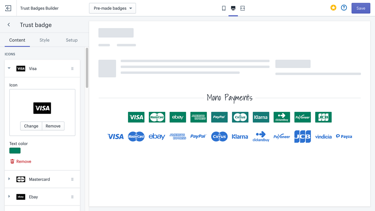Screen dimensions: 375x211
Task: Click the blue PayPal badge in preview
Action: [x=198, y=136]
